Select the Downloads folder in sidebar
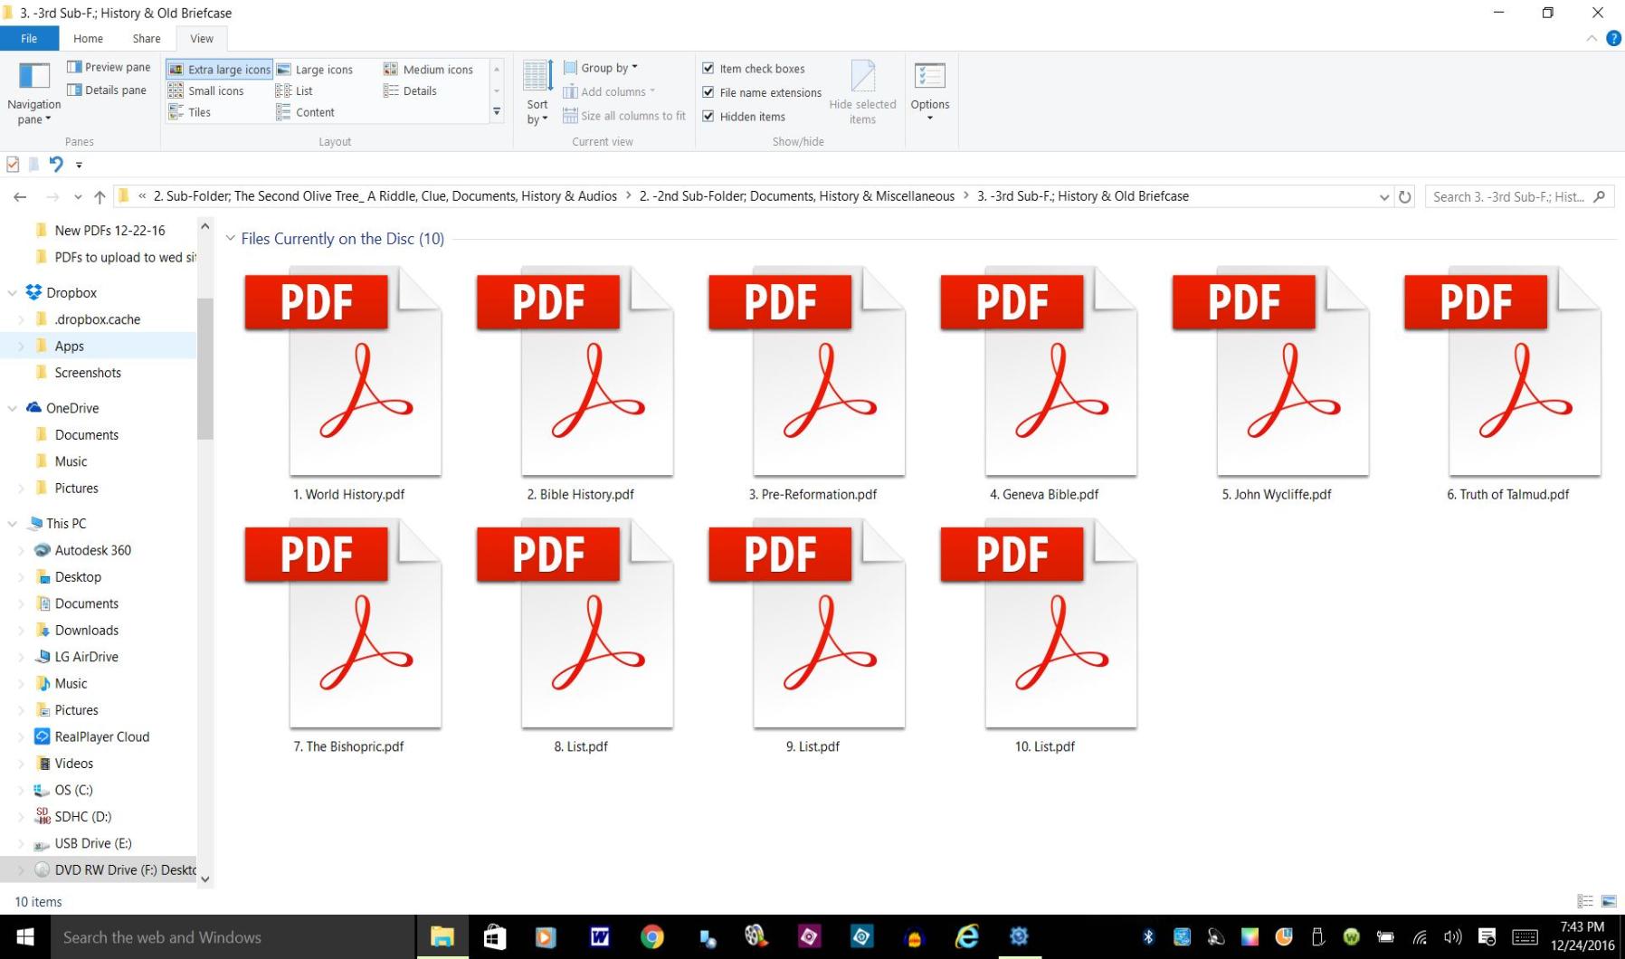The image size is (1625, 959). [86, 631]
